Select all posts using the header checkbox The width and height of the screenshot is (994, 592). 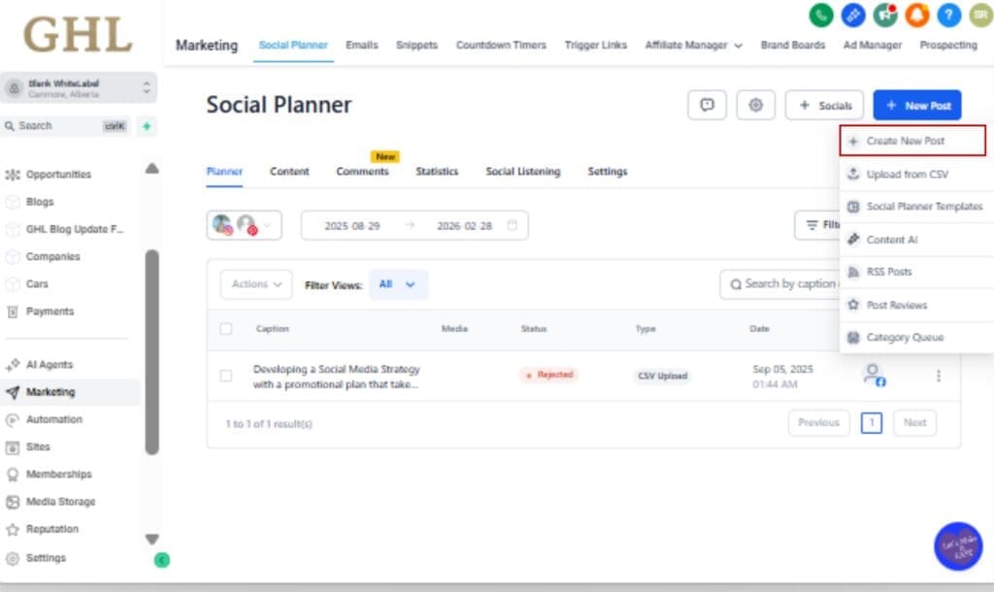point(226,329)
